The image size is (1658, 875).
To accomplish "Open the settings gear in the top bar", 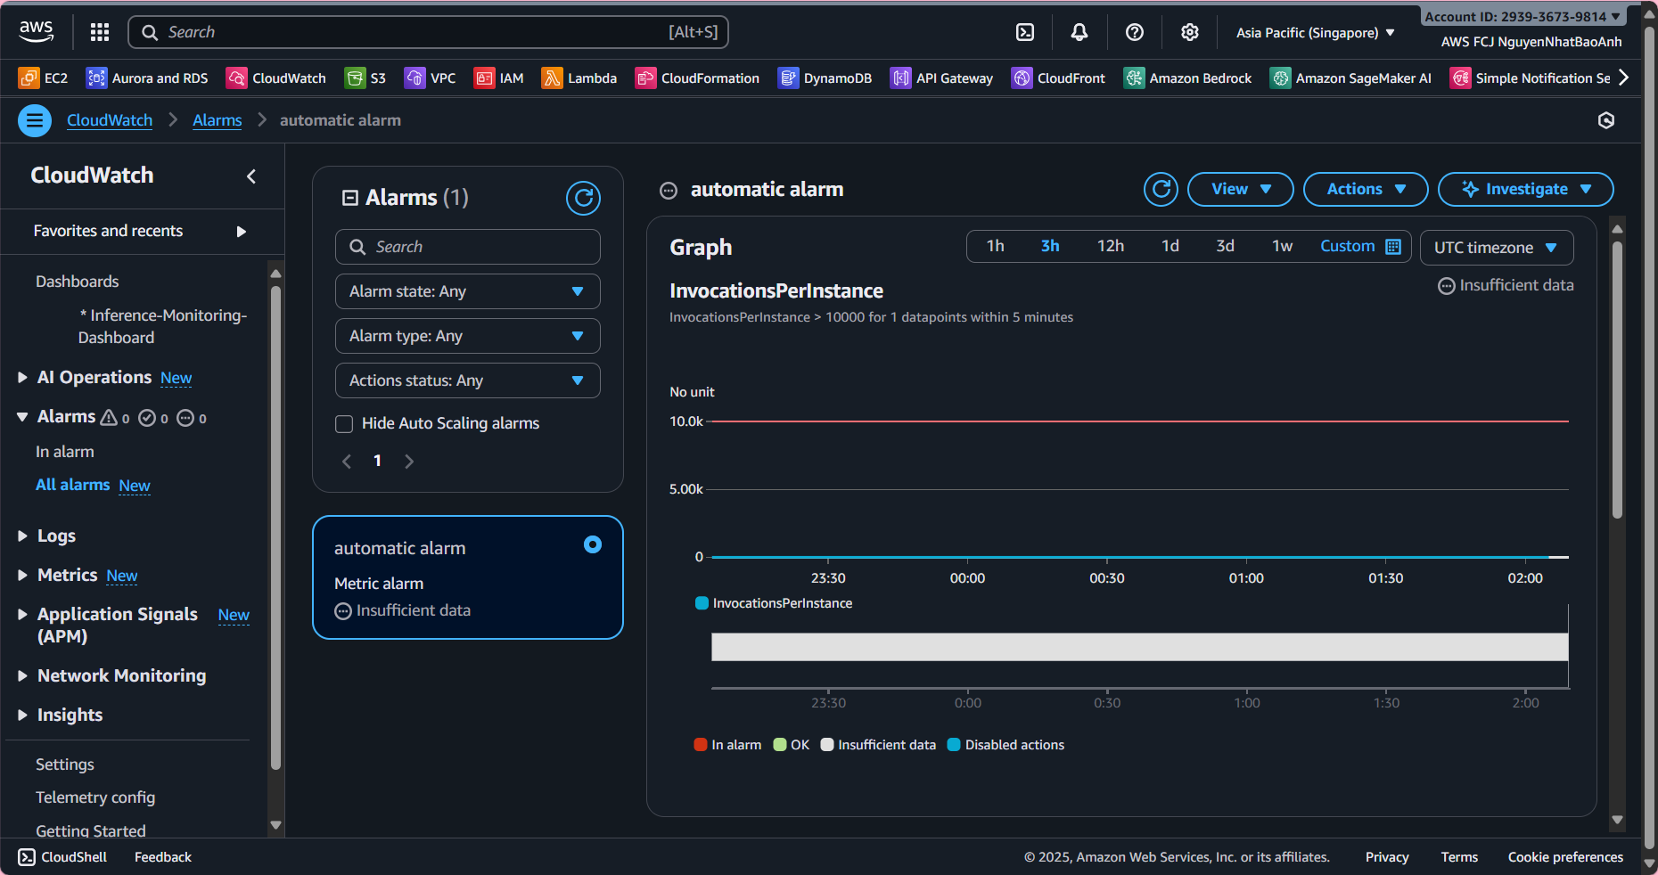I will pos(1190,32).
